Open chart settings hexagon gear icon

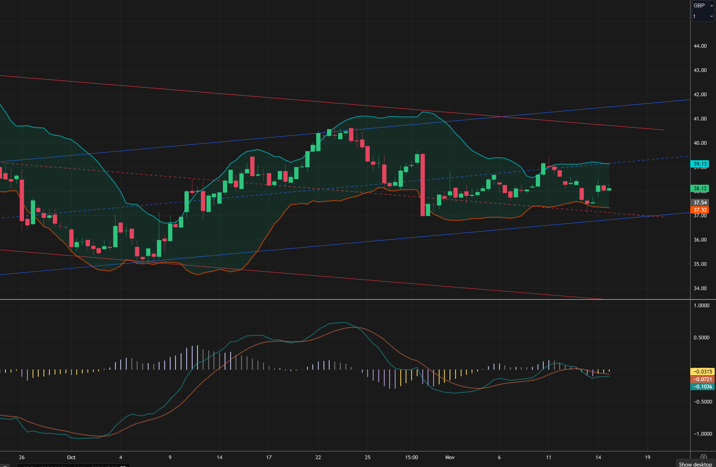(703, 457)
